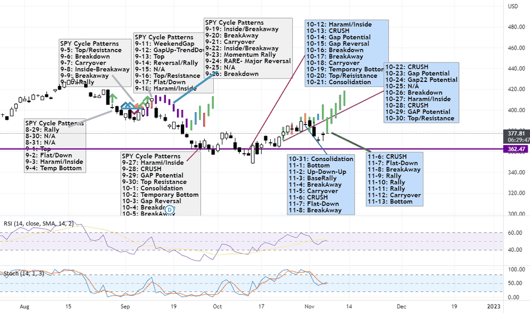Select the '10-27: Harami/Inside' text line
Screen dimensions: 530x313
[418, 99]
